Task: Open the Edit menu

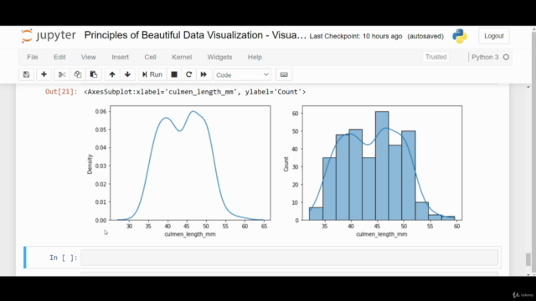Action: coord(59,57)
